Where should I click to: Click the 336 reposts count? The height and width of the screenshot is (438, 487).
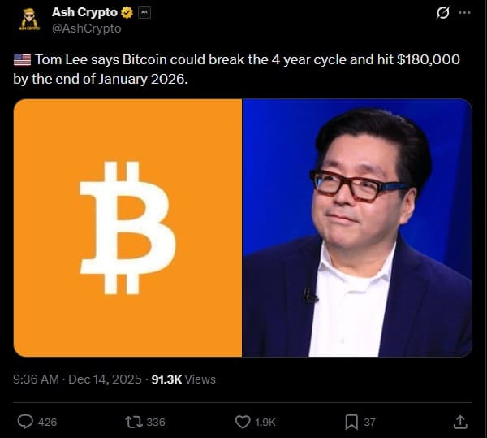[156, 422]
